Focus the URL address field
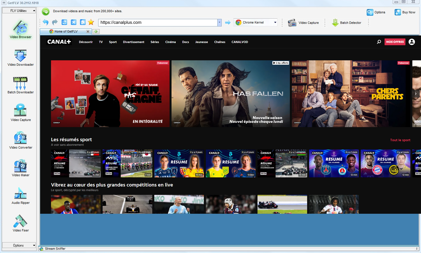Image resolution: width=421 pixels, height=253 pixels. 158,22
